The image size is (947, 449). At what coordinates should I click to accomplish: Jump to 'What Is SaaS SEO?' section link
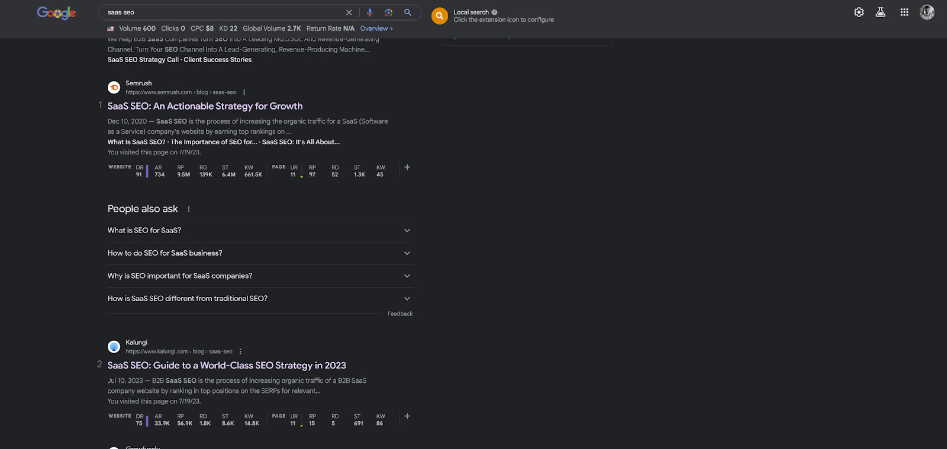point(136,142)
